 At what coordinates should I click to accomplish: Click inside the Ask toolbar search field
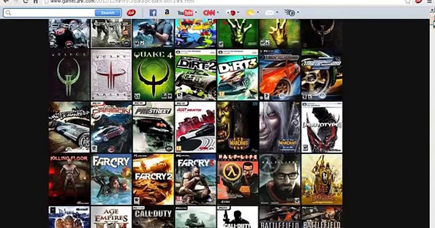tap(53, 13)
